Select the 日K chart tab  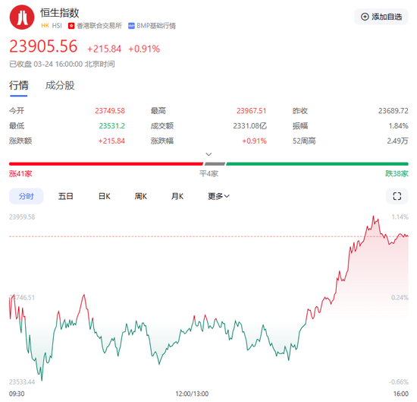point(105,197)
